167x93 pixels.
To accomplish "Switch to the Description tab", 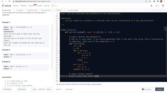I will 7,10.
